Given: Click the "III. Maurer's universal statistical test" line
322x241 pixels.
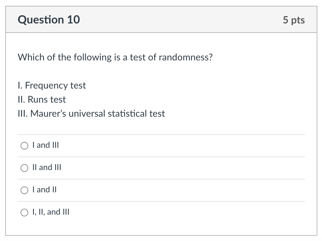Looking at the screenshot, I should click(91, 114).
